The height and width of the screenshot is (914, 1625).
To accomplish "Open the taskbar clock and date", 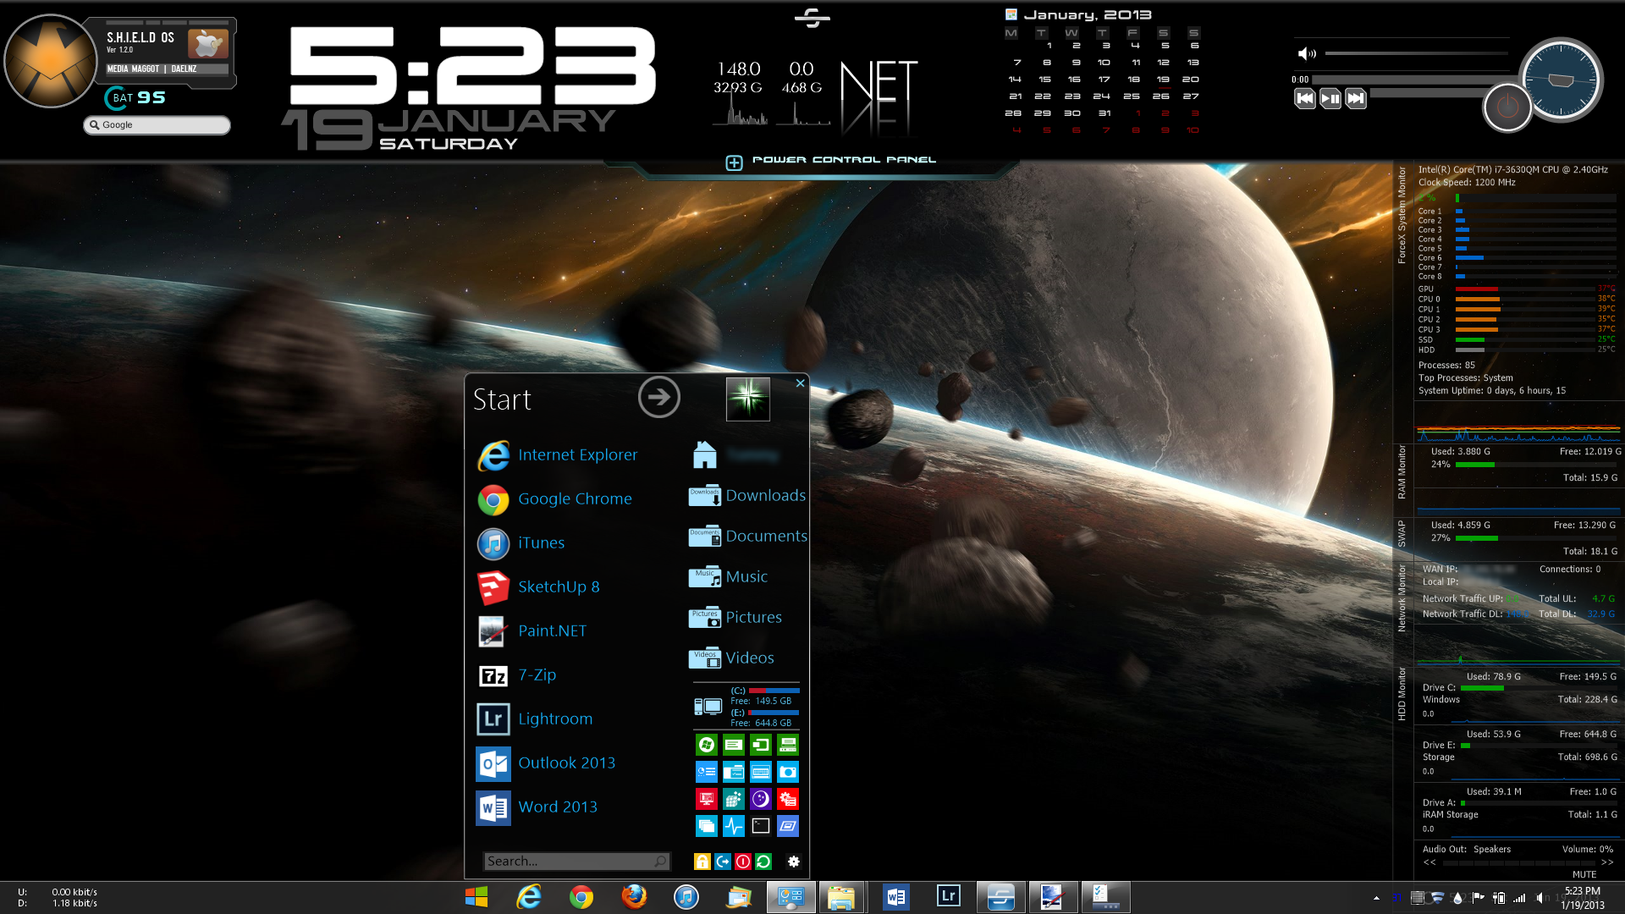I will (1583, 898).
